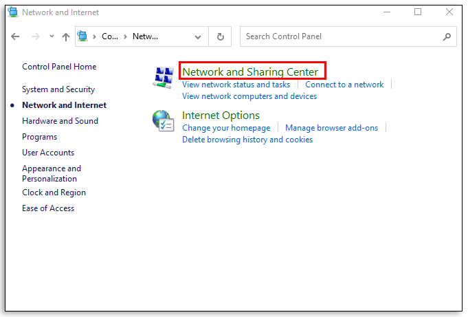Open Appearance and Personalization category

pyautogui.click(x=52, y=173)
